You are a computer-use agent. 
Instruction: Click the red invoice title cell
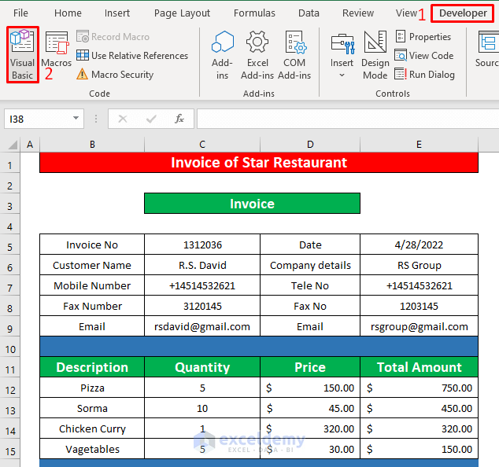click(x=259, y=163)
